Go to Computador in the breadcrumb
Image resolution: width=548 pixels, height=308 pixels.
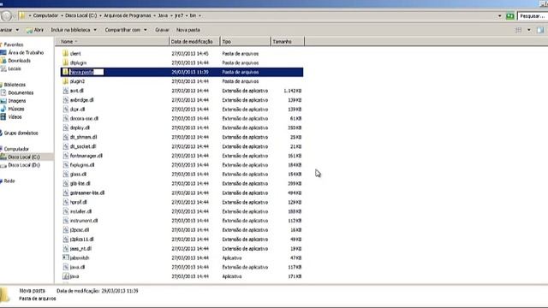coord(45,15)
